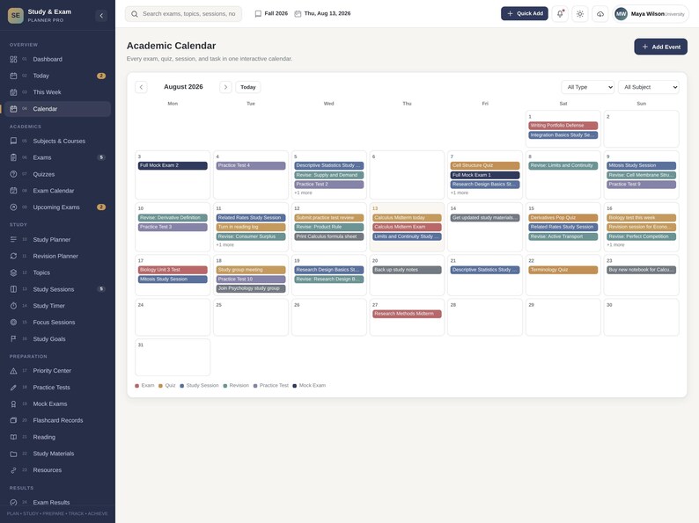699x523 pixels.
Task: Click the SE app logo
Action: [x=16, y=15]
